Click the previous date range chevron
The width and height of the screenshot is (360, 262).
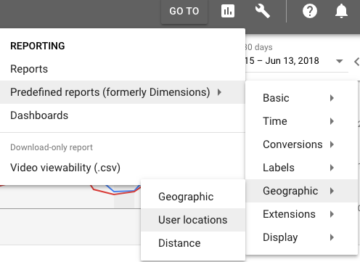coord(356,62)
